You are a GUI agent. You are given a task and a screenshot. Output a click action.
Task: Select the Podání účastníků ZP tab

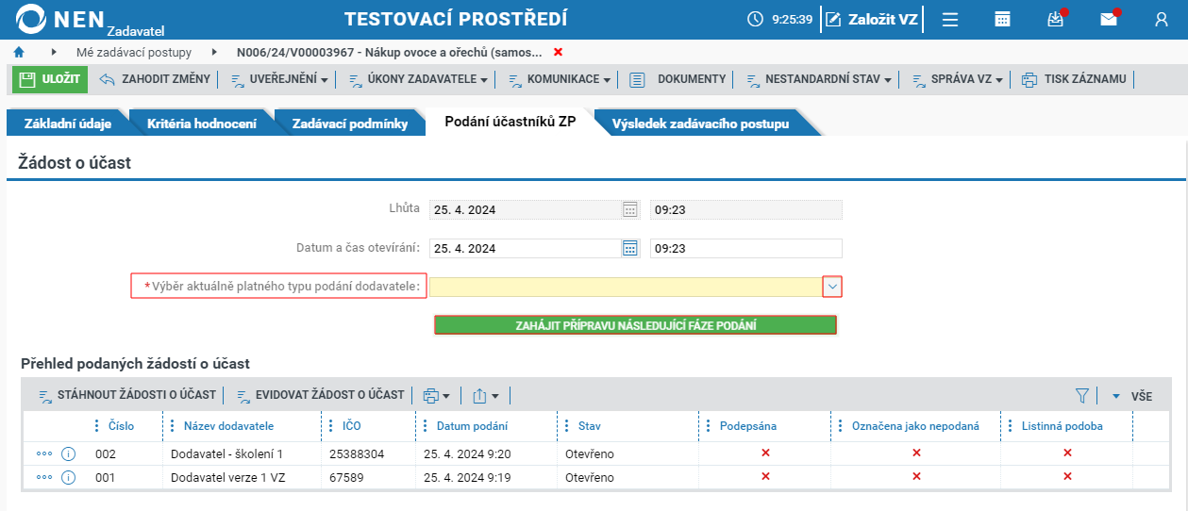pyautogui.click(x=510, y=123)
